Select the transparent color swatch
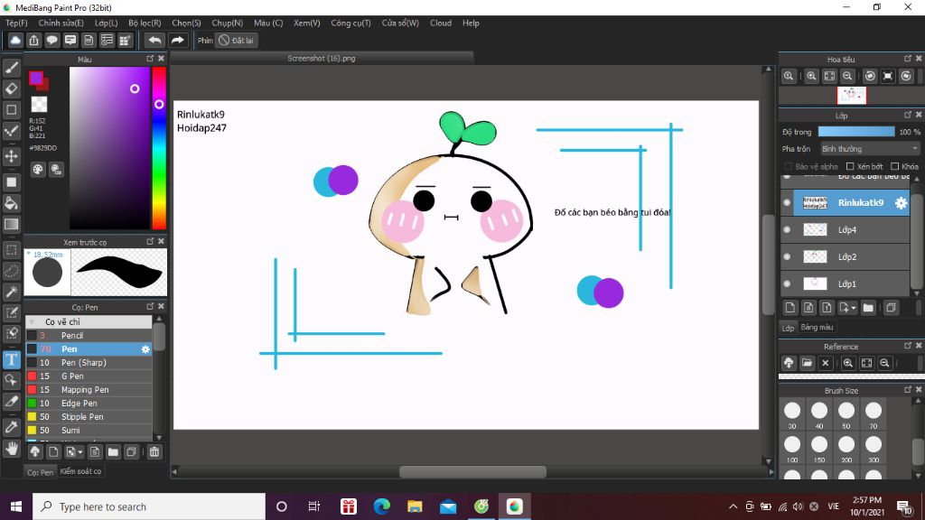Image resolution: width=925 pixels, height=520 pixels. click(39, 105)
